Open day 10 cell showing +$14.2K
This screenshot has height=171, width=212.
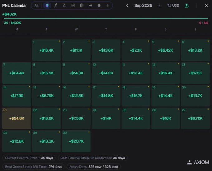click(106, 73)
